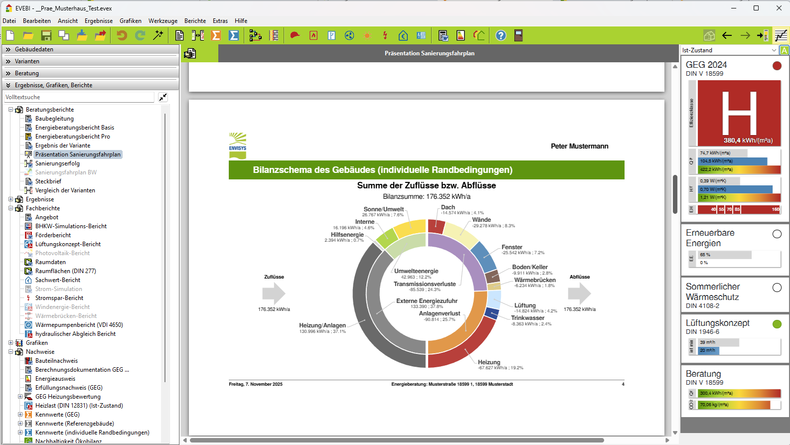The width and height of the screenshot is (790, 445).
Task: Click the printer icon beside presentation title
Action: click(x=190, y=53)
